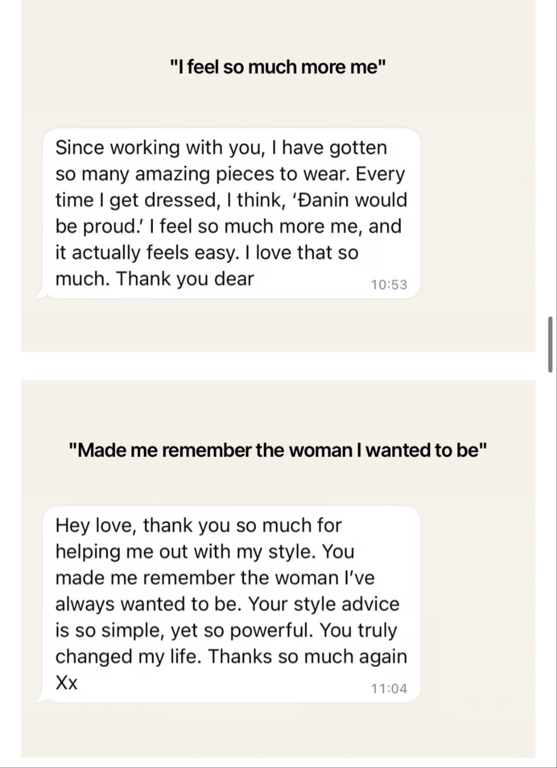Click the vertical scrollbar thumb on right edge
The height and width of the screenshot is (768, 557).
(x=550, y=344)
